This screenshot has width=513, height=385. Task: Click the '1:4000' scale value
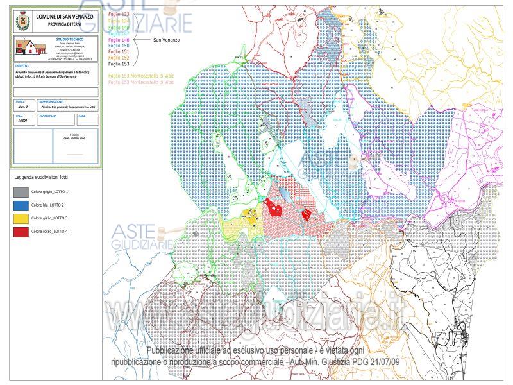coord(22,121)
